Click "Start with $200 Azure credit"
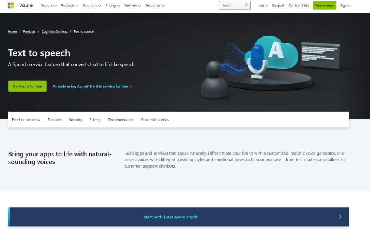 coord(170,217)
